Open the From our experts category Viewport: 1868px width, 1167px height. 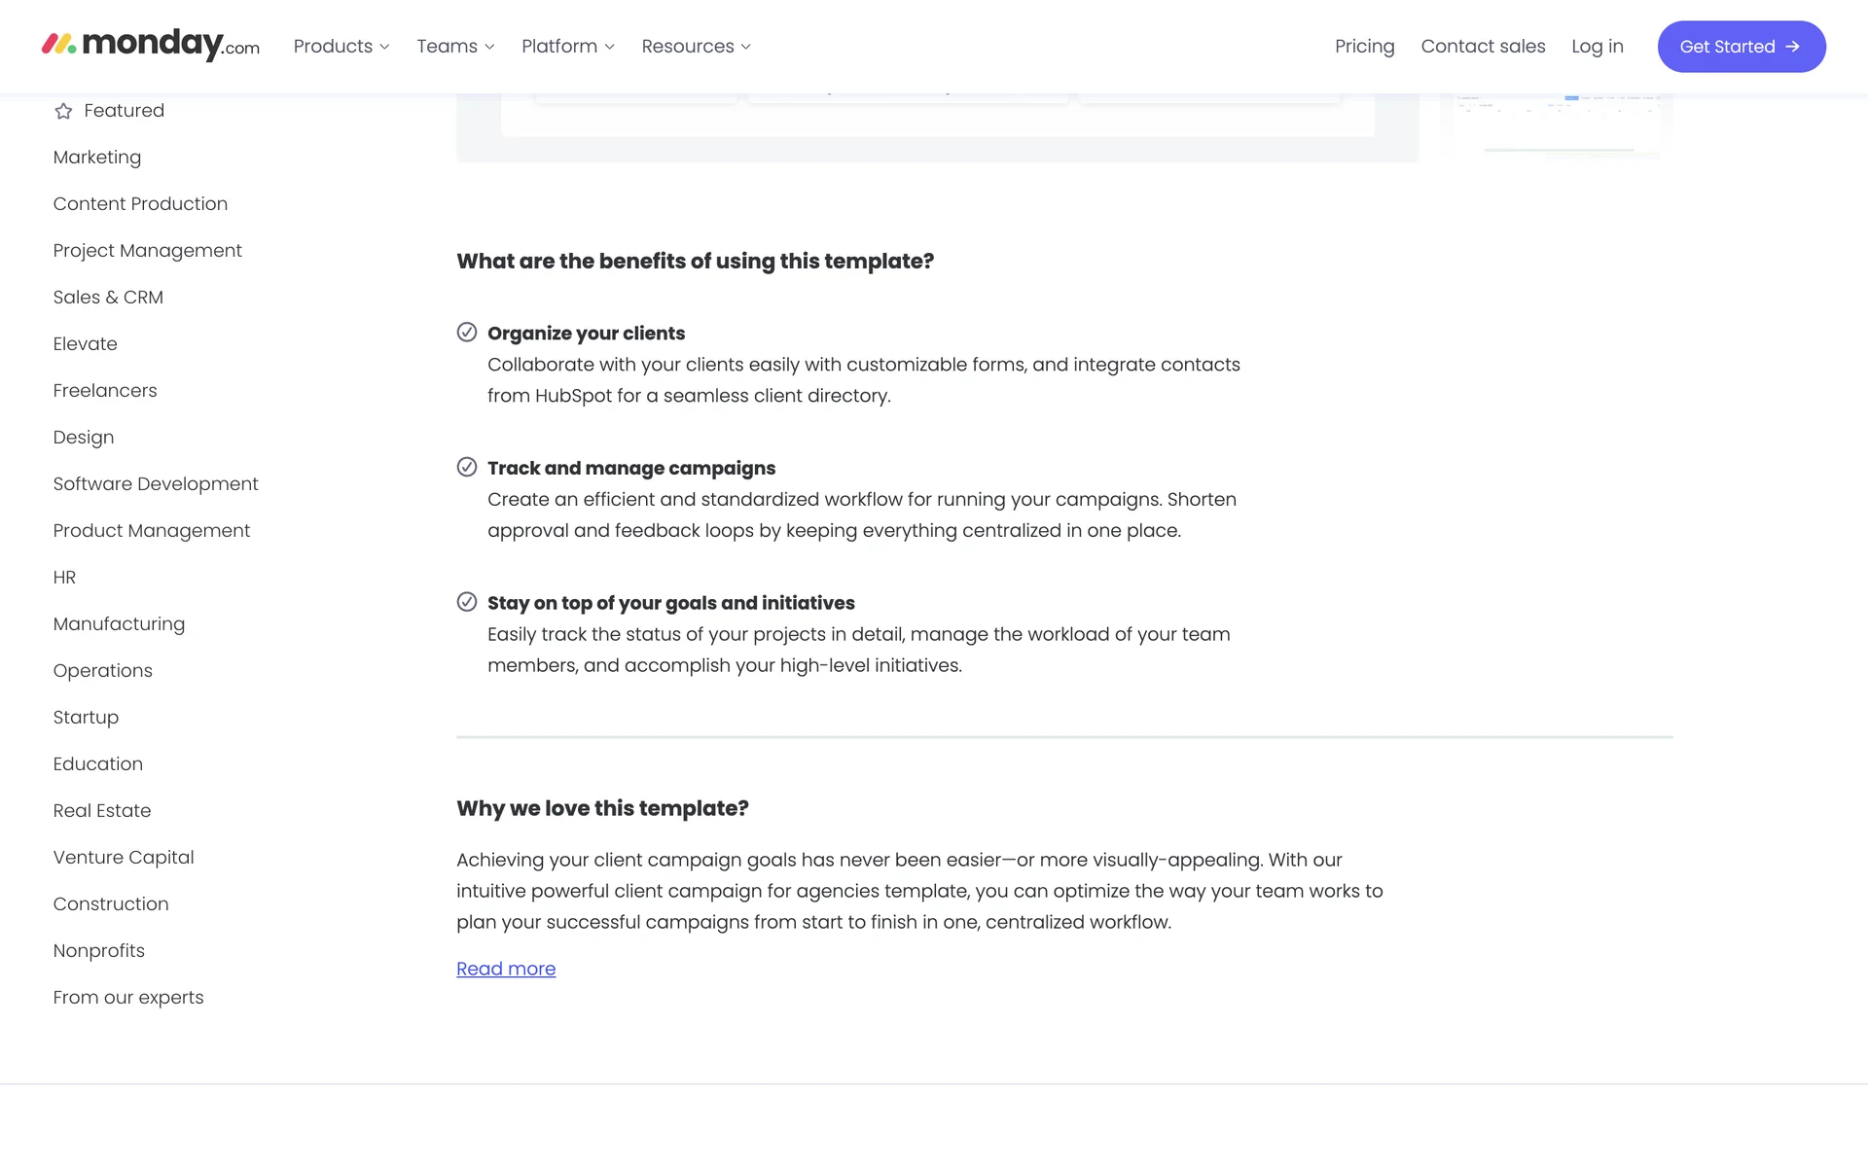tap(128, 998)
